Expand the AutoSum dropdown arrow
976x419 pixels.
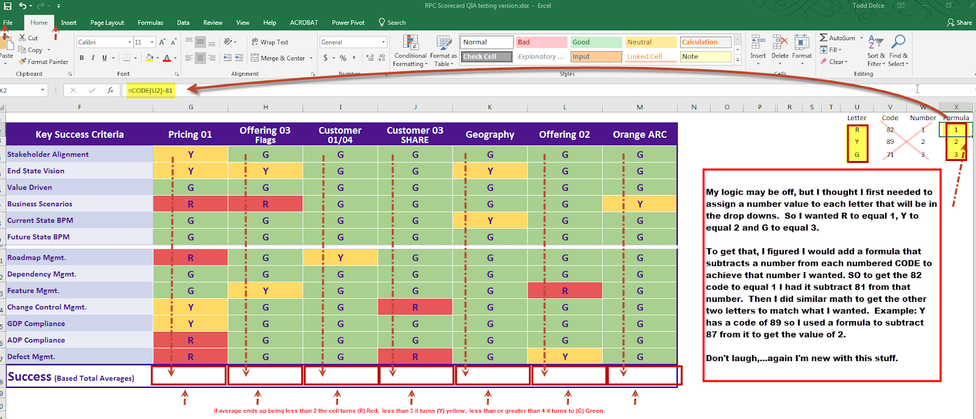(x=861, y=38)
